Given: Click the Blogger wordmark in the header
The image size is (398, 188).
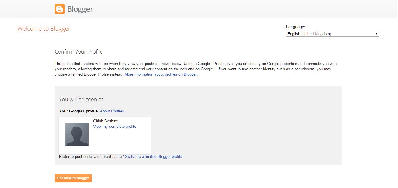Looking at the screenshot, I should tap(80, 9).
